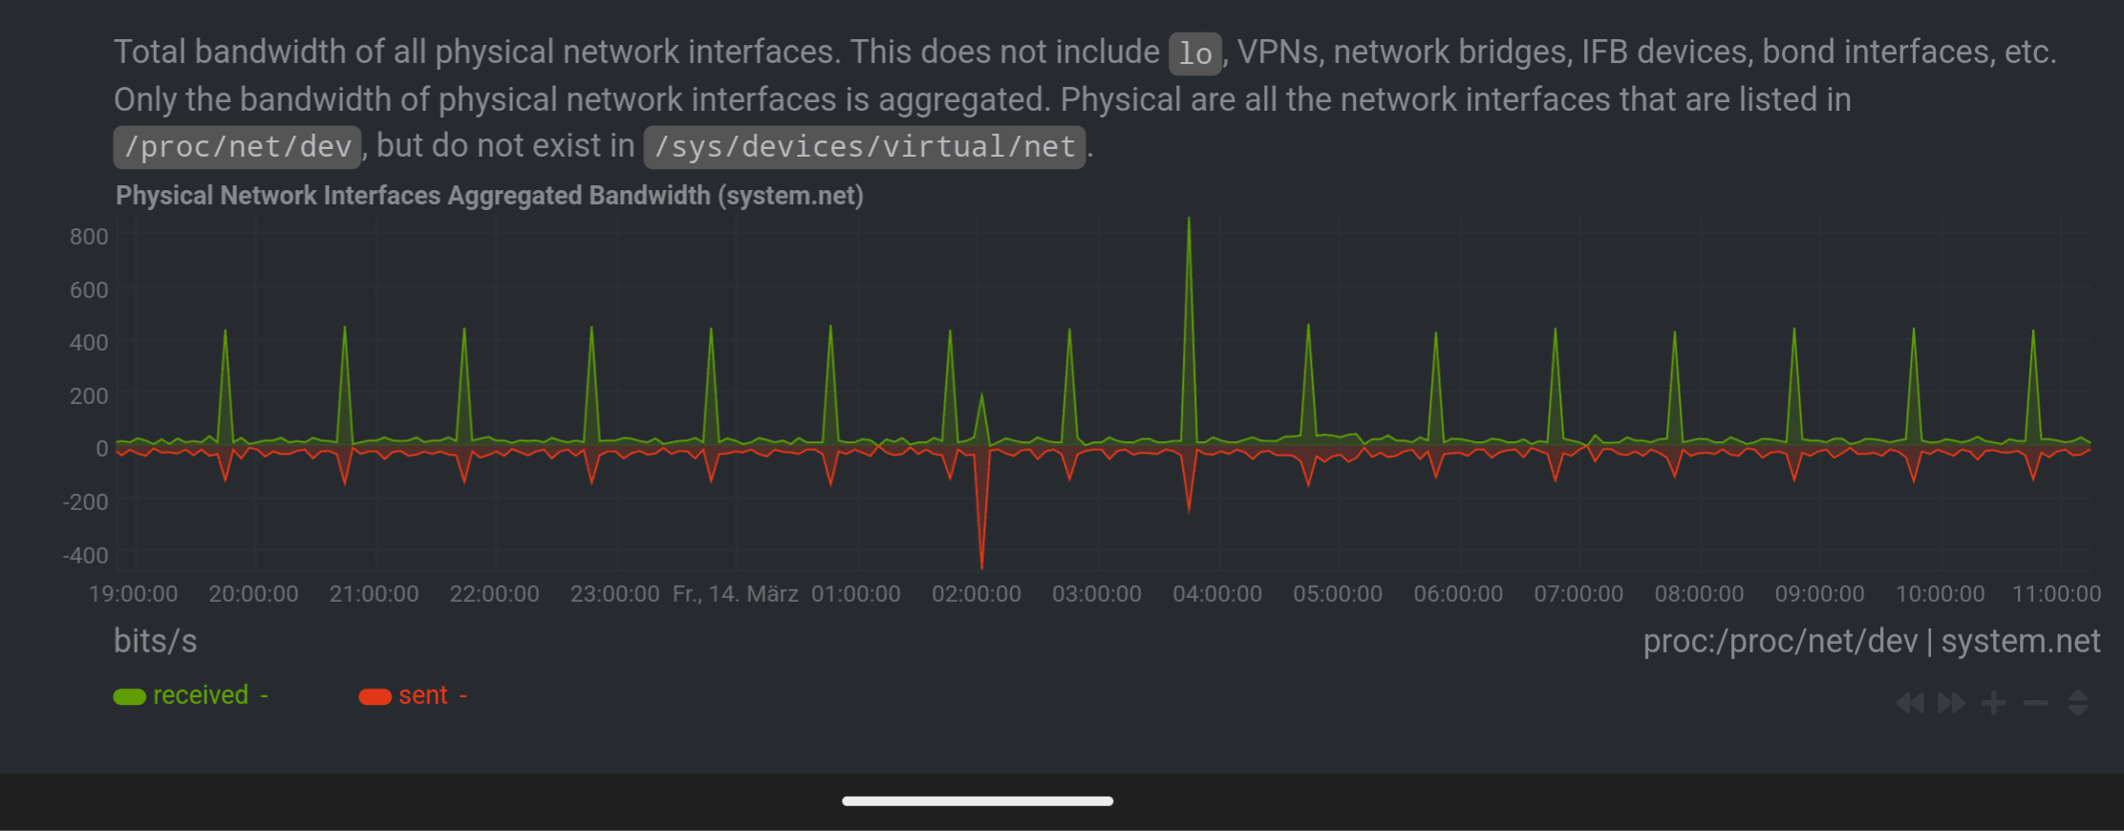The height and width of the screenshot is (831, 2124).
Task: Click the chart vertical resize handle icon
Action: [x=2077, y=704]
